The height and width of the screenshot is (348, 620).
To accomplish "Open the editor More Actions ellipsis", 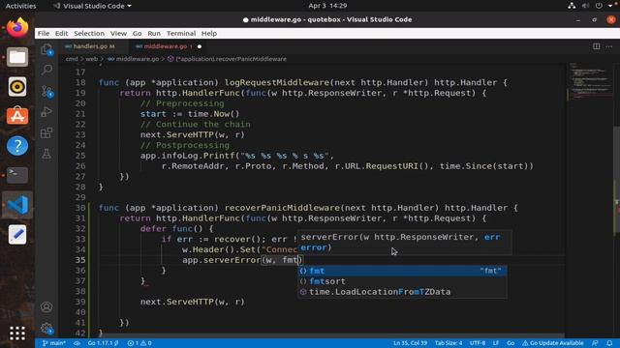I will [x=609, y=46].
